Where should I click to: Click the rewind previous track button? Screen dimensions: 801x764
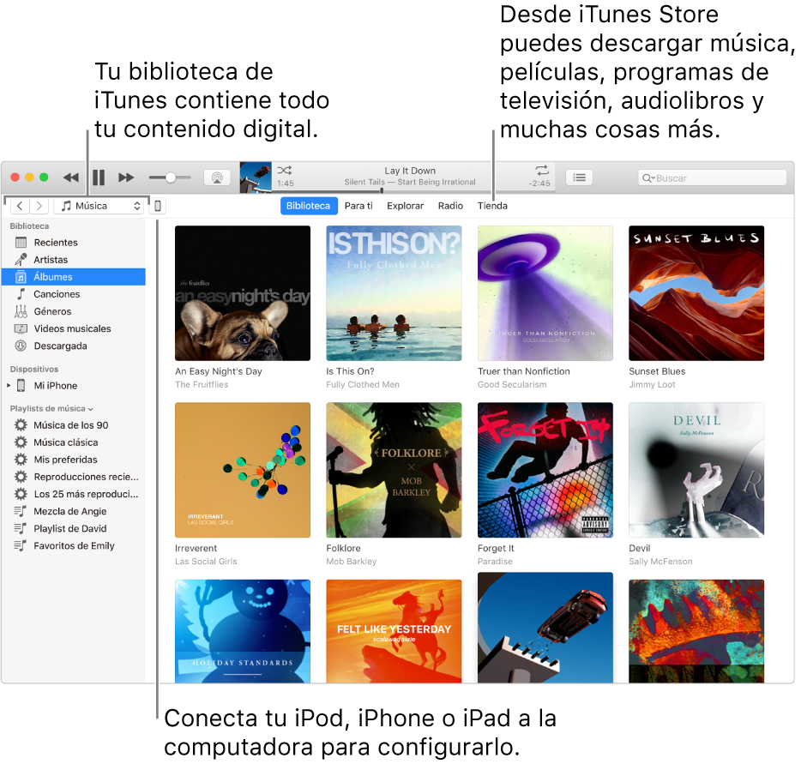(x=71, y=177)
